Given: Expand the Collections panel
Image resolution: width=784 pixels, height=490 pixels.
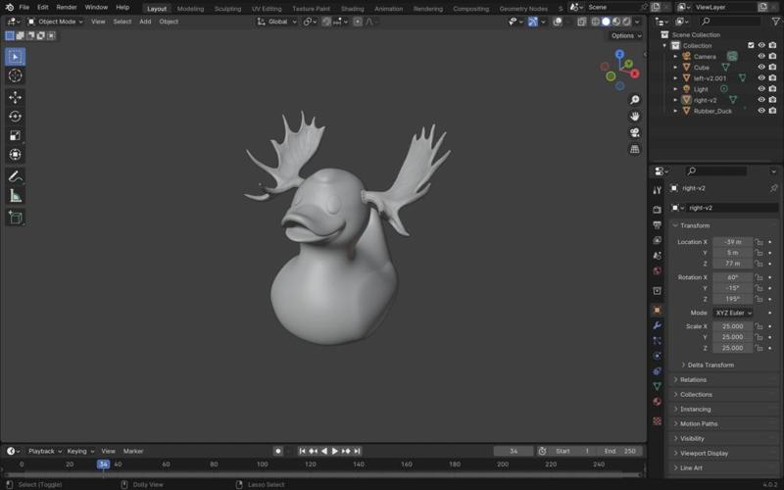Looking at the screenshot, I should 696,395.
